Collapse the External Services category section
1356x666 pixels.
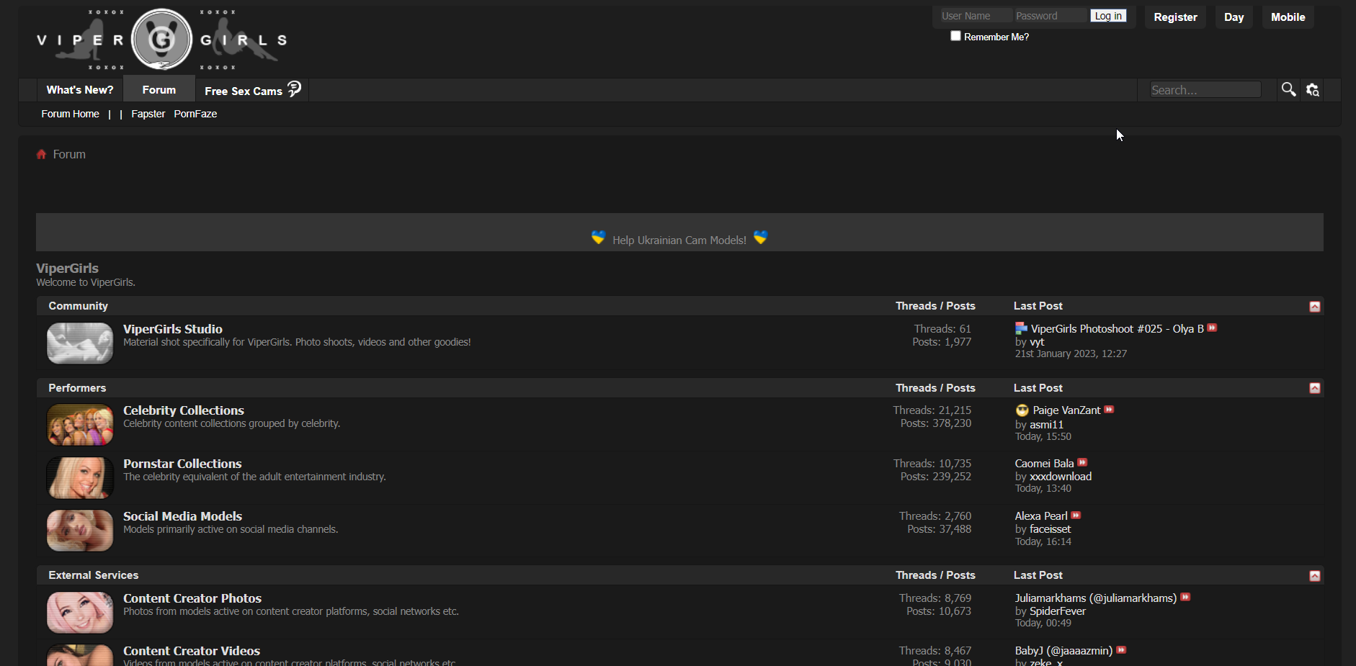click(x=1314, y=576)
